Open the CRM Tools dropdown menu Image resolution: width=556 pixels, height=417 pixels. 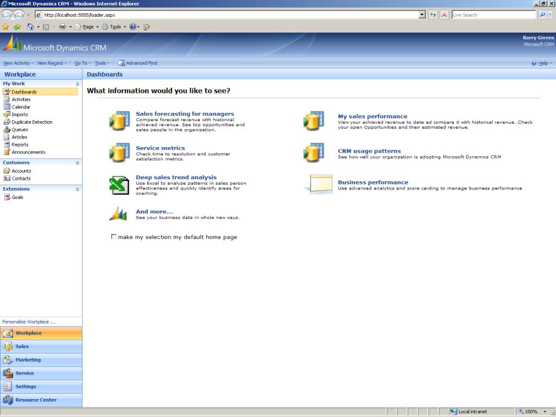[x=102, y=63]
